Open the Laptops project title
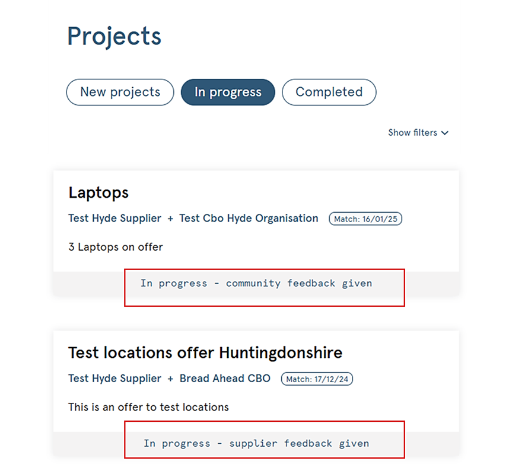This screenshot has height=474, width=509. tap(98, 193)
